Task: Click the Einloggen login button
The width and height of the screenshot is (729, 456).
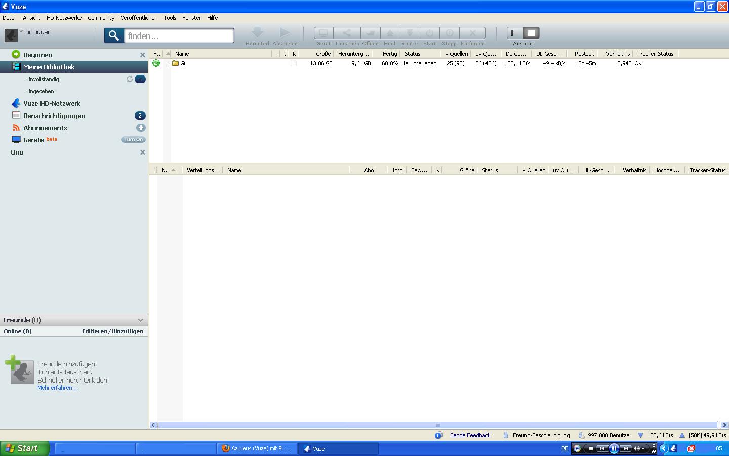Action: click(x=38, y=32)
